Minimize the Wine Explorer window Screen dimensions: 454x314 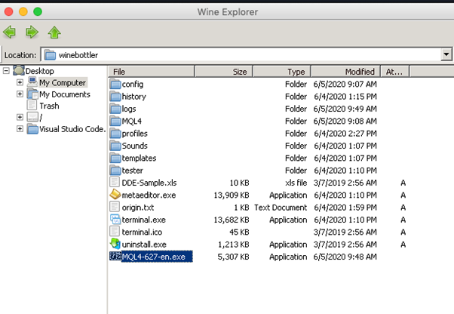[23, 11]
